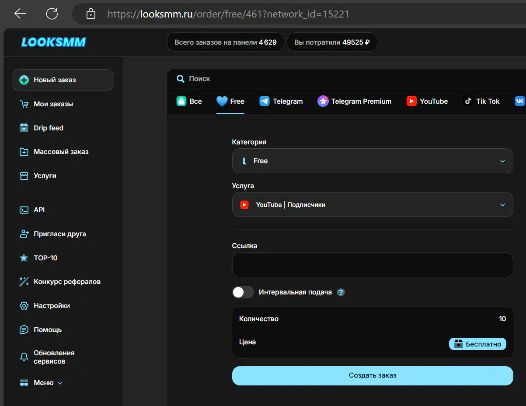The width and height of the screenshot is (526, 406).
Task: Click the Меню grid icon
Action: tap(24, 383)
